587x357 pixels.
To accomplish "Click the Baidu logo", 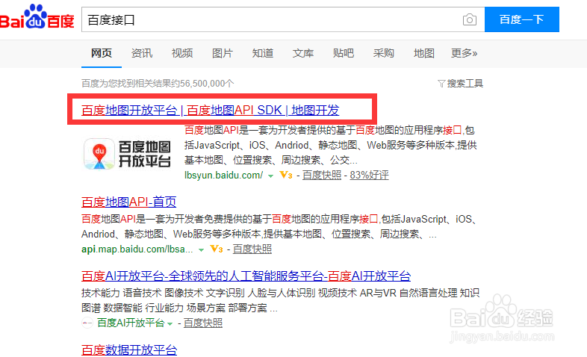I will [37, 17].
